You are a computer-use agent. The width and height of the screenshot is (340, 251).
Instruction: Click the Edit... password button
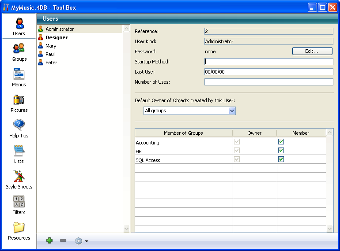pos(312,51)
